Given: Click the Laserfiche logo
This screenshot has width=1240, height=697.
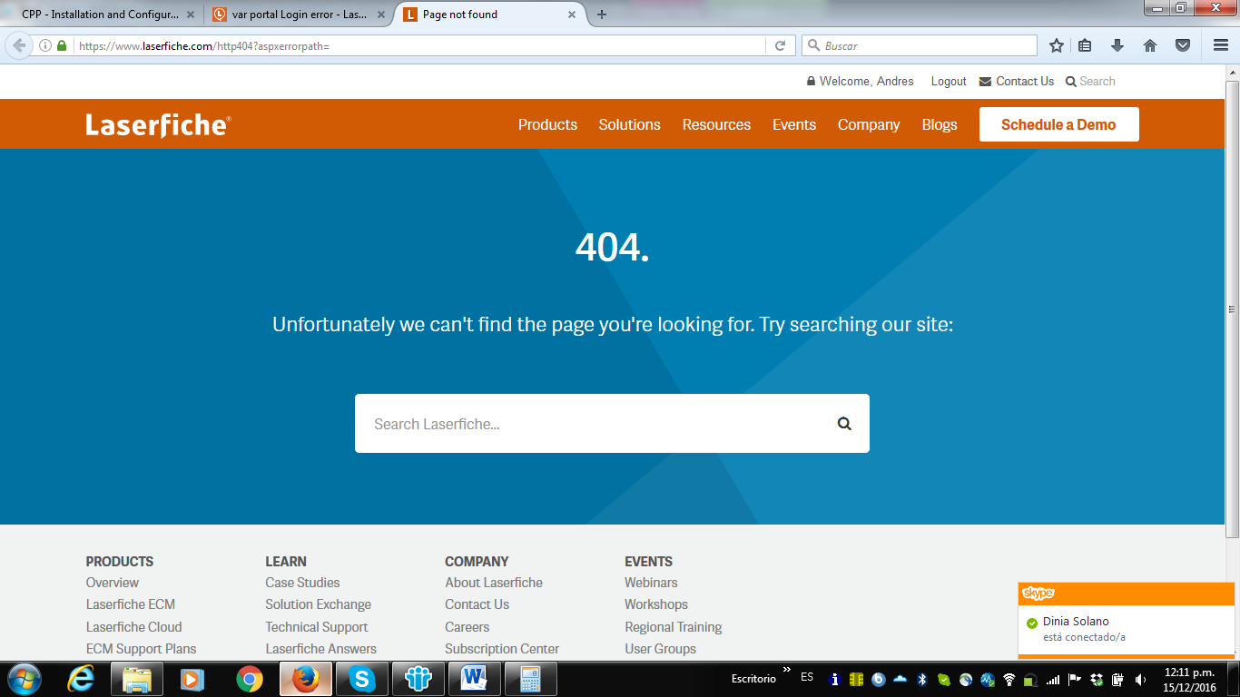Looking at the screenshot, I should 158,124.
